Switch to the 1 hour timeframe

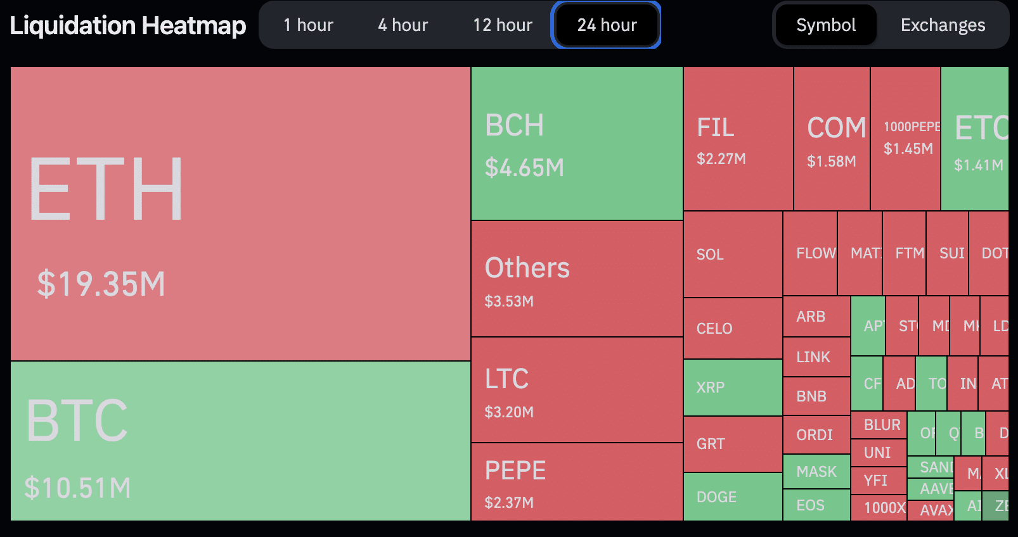[308, 25]
